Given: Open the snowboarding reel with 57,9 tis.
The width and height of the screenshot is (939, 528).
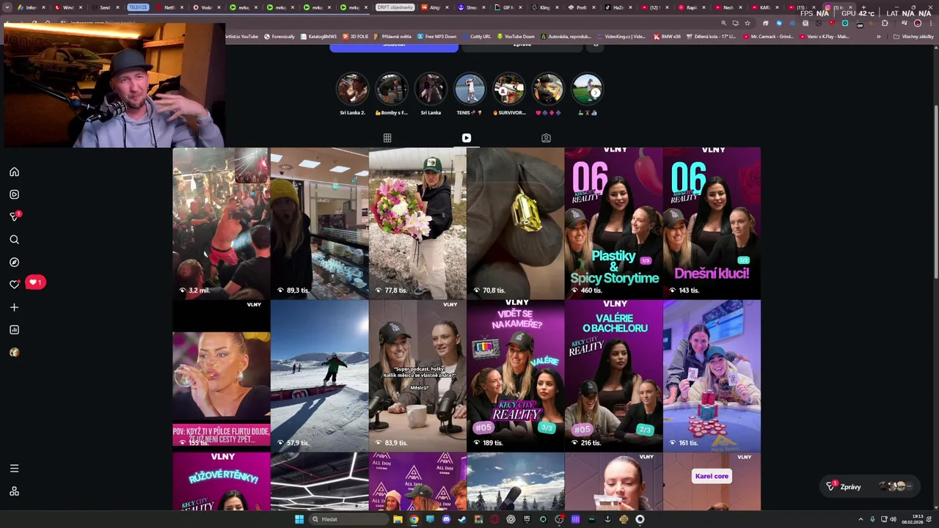Looking at the screenshot, I should 319,375.
